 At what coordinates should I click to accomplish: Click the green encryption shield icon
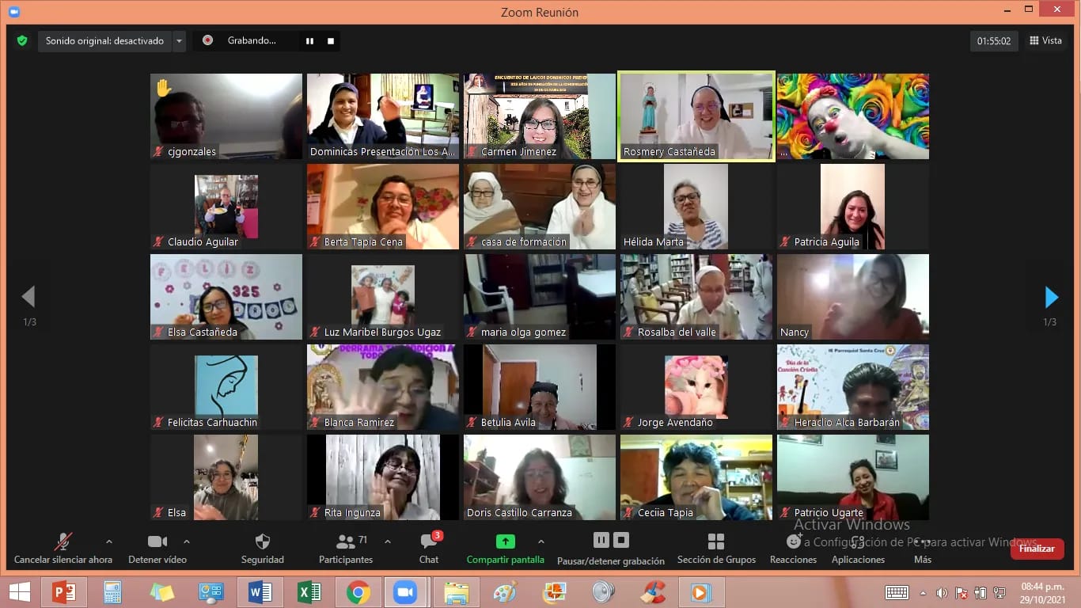22,40
